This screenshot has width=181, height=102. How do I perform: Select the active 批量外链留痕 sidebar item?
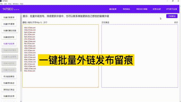click(9, 44)
